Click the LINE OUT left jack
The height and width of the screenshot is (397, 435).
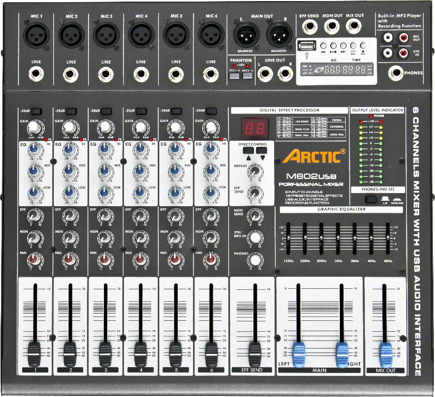[x=265, y=74]
